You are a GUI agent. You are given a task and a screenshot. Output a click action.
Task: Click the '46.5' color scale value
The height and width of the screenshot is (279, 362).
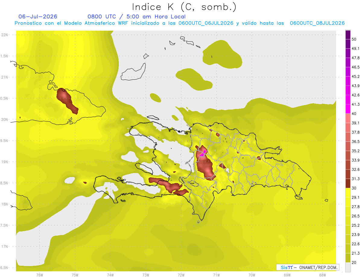click(356, 67)
